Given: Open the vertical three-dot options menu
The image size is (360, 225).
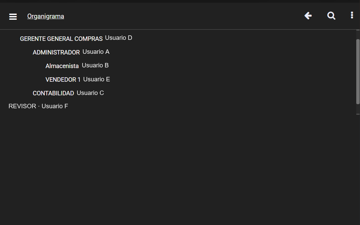Looking at the screenshot, I should click(x=352, y=15).
